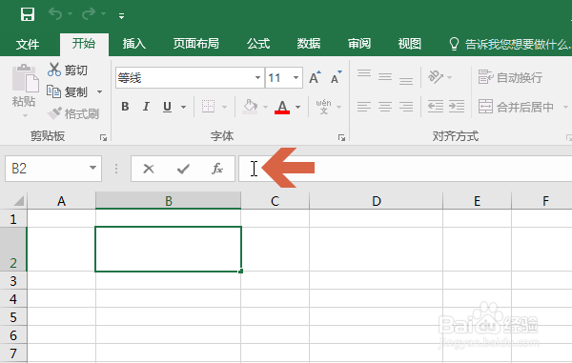Select row 3 header

tap(13, 281)
